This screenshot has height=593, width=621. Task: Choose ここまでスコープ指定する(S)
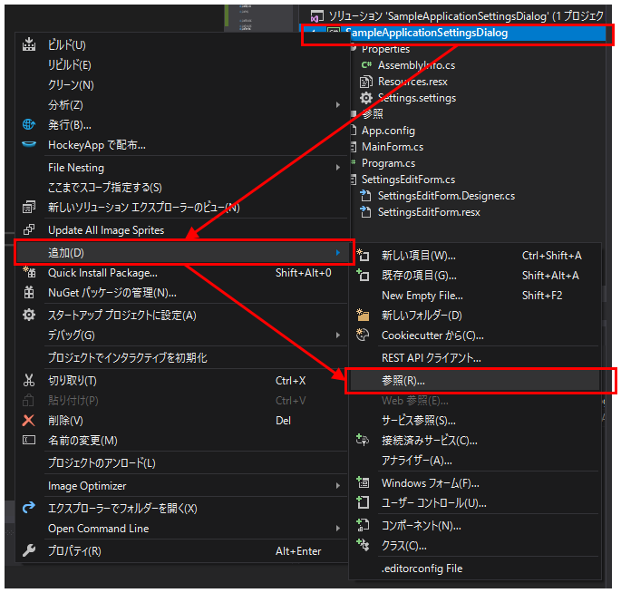point(105,187)
